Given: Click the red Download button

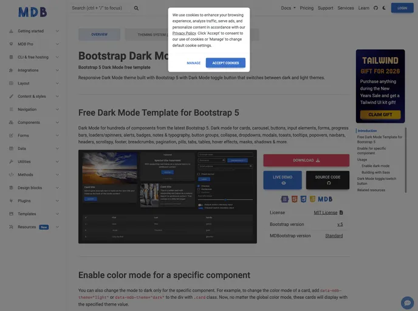Looking at the screenshot, I should (x=306, y=160).
